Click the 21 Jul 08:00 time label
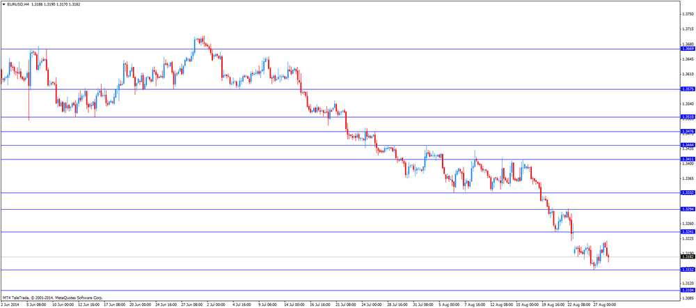The height and width of the screenshot is (308, 696). point(345,305)
